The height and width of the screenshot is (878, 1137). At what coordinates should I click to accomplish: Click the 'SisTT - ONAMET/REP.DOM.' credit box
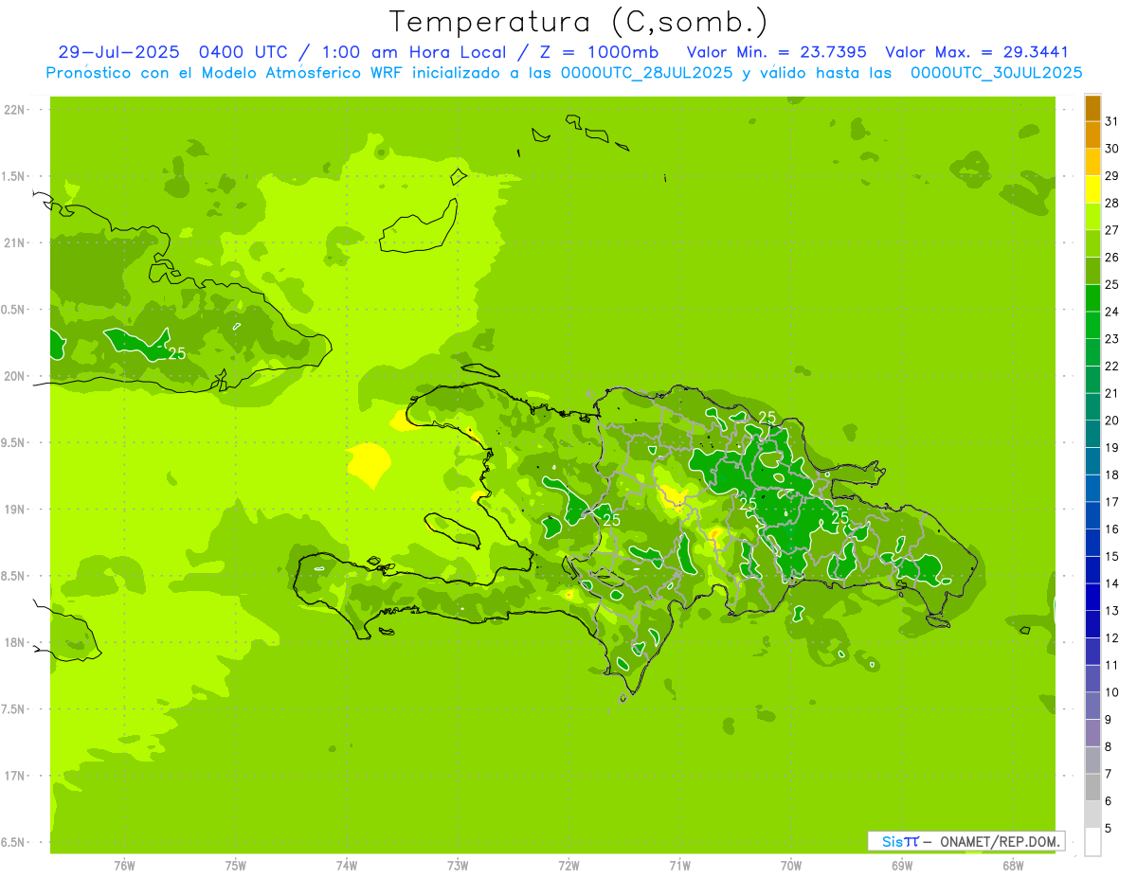tap(966, 841)
